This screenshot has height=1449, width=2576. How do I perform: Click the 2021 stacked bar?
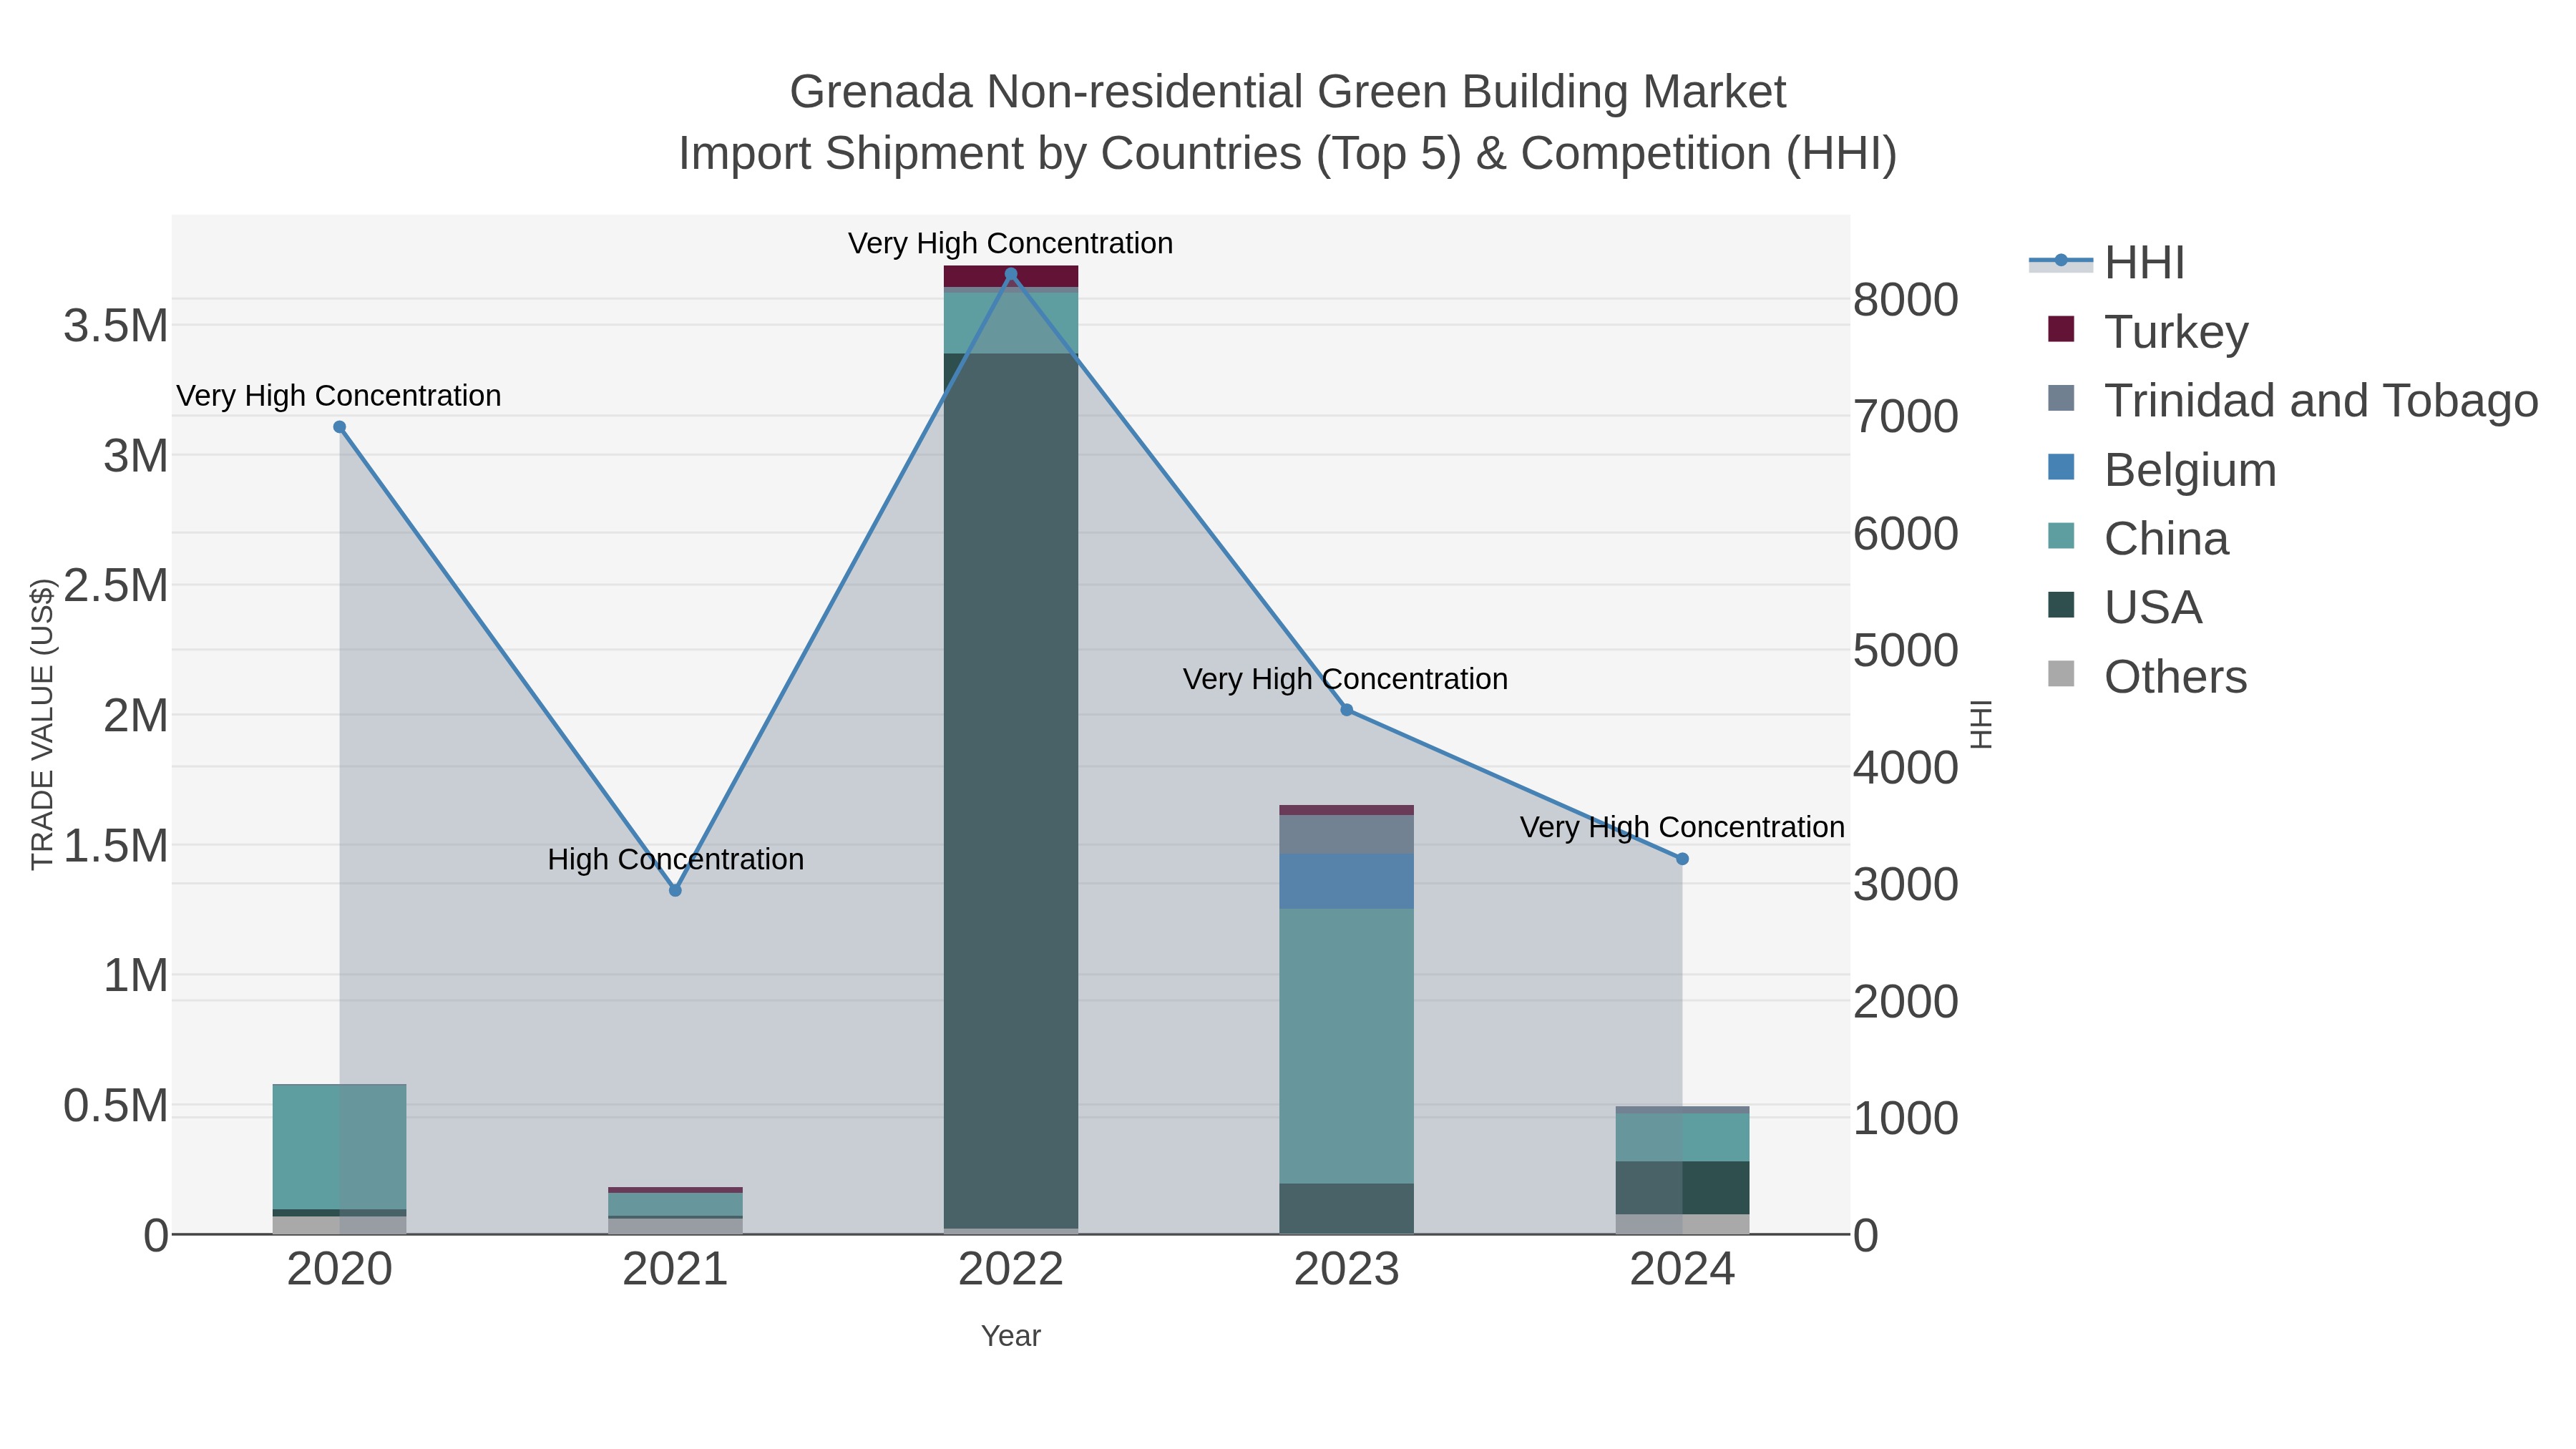coord(675,1211)
